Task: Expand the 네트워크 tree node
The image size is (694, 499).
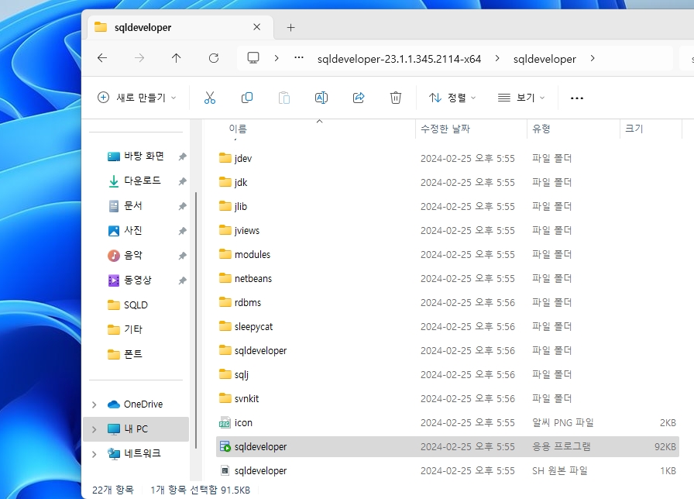Action: [x=94, y=454]
